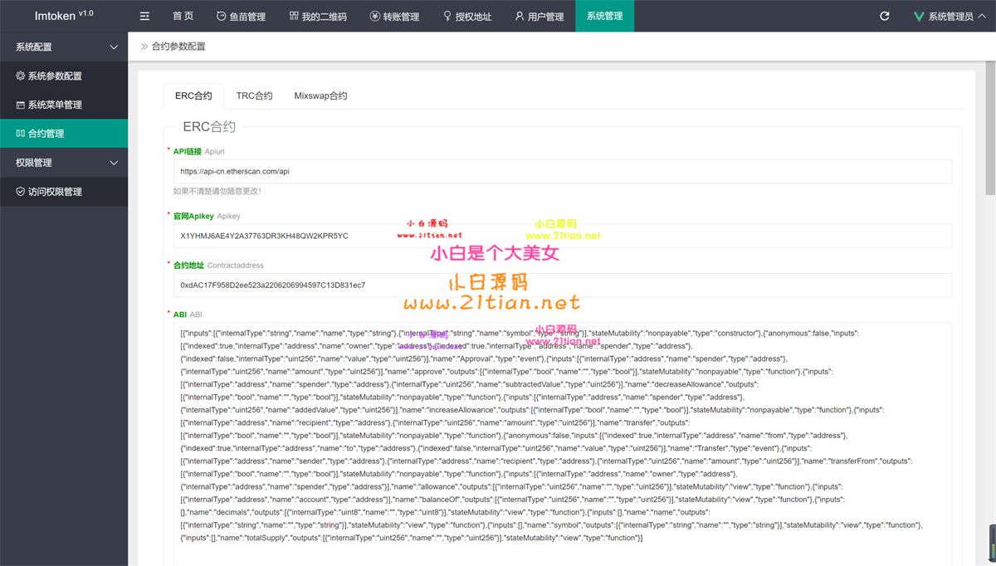This screenshot has width=996, height=566.
Task: Open 访问权限管理 in sidebar
Action: pos(64,192)
